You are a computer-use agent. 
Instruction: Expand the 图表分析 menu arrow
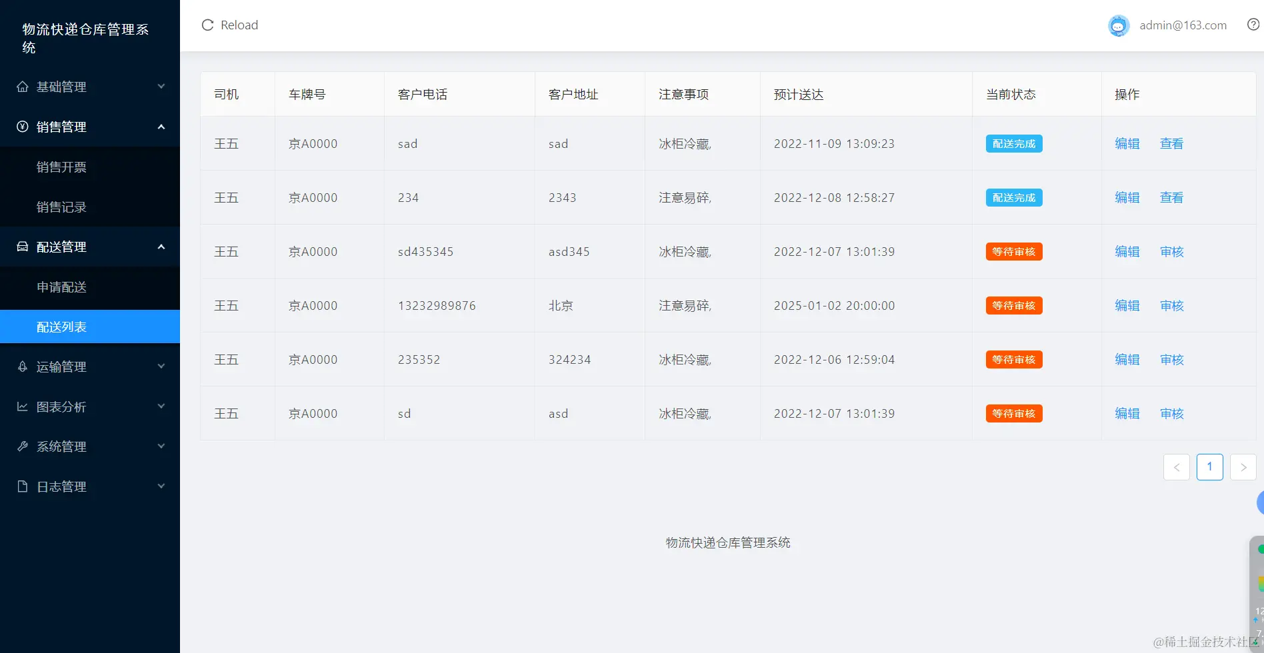click(161, 406)
